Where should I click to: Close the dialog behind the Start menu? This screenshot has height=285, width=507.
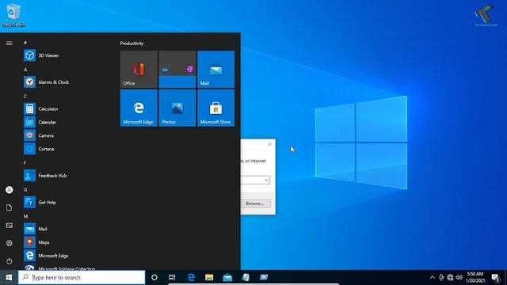[x=269, y=144]
